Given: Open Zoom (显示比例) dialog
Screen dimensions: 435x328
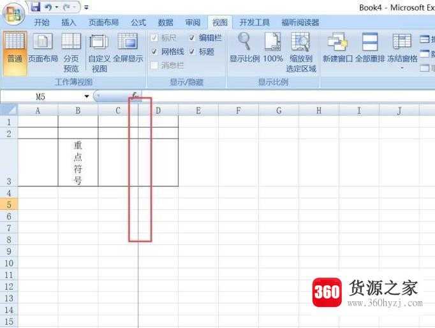Looking at the screenshot, I should point(244,48).
